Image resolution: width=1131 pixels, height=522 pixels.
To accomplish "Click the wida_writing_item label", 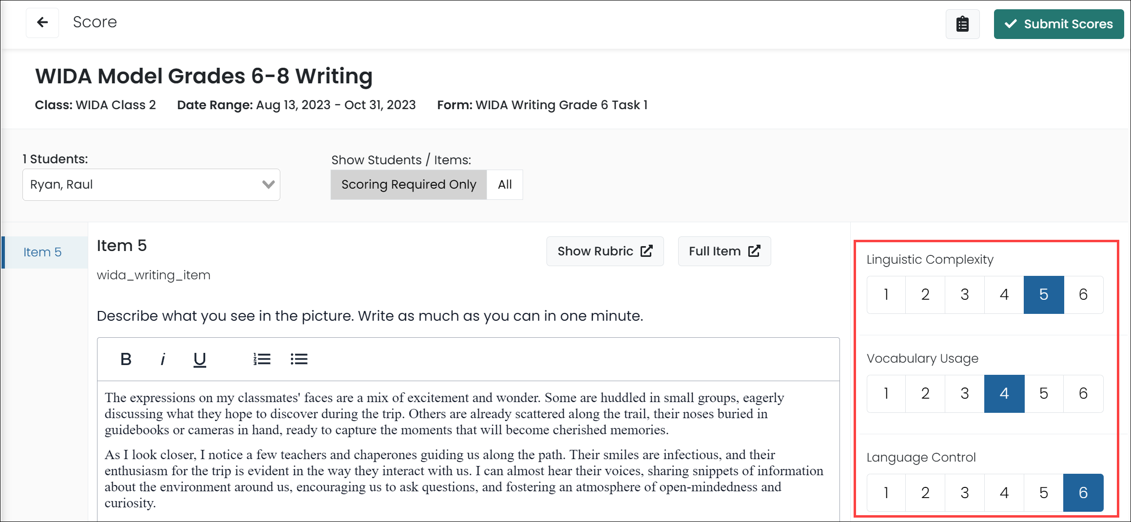I will click(154, 275).
